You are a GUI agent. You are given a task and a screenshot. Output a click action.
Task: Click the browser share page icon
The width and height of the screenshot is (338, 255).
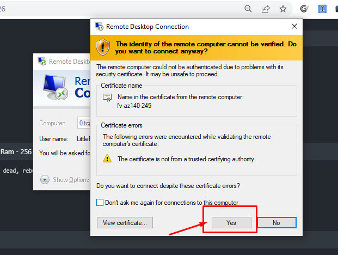(266, 9)
